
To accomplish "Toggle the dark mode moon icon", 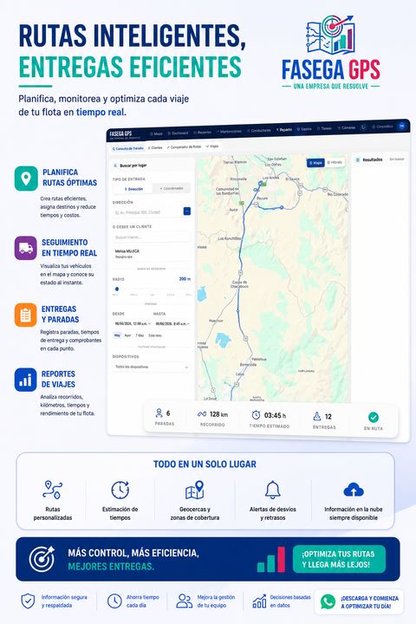I will 363,127.
